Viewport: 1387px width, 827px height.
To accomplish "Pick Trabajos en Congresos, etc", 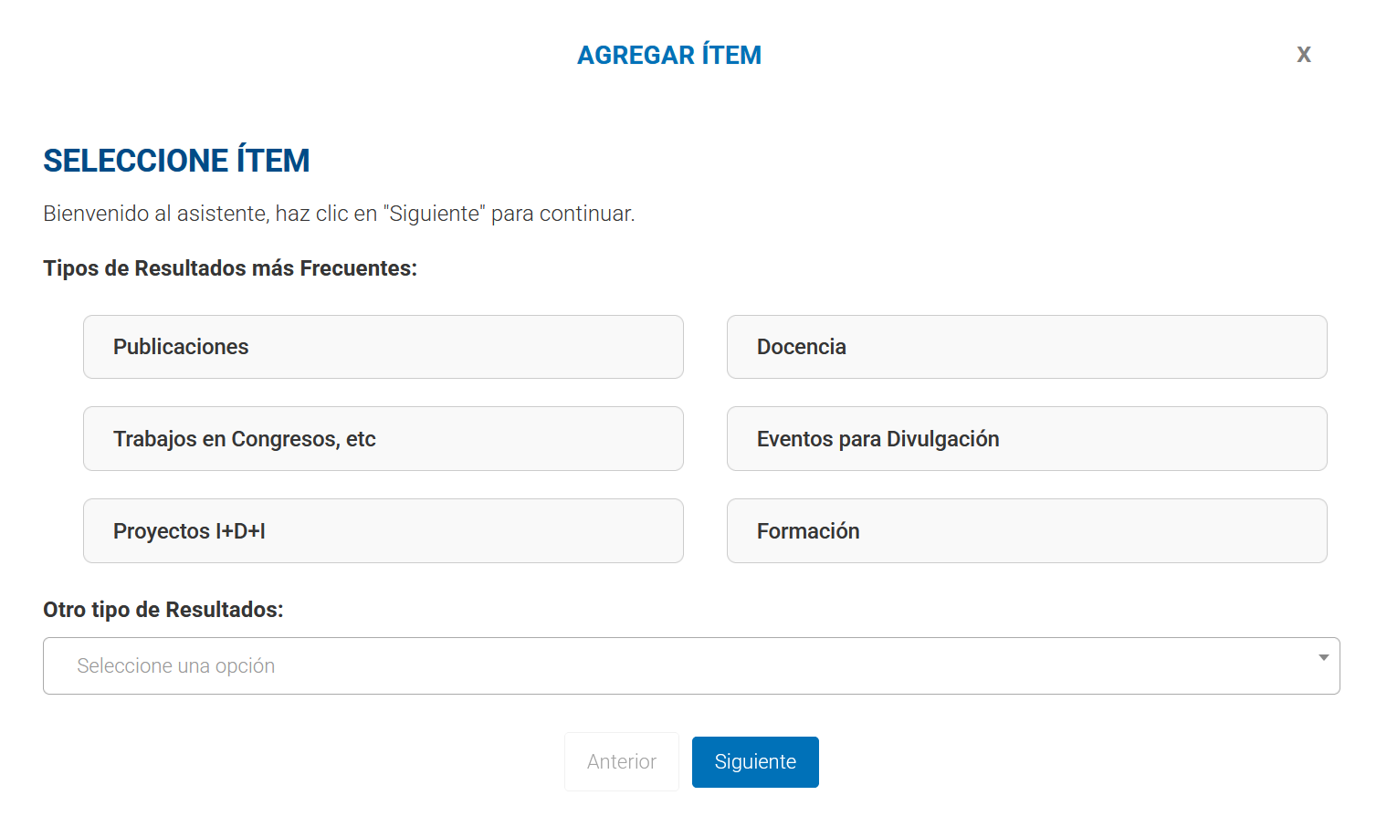I will tap(383, 439).
